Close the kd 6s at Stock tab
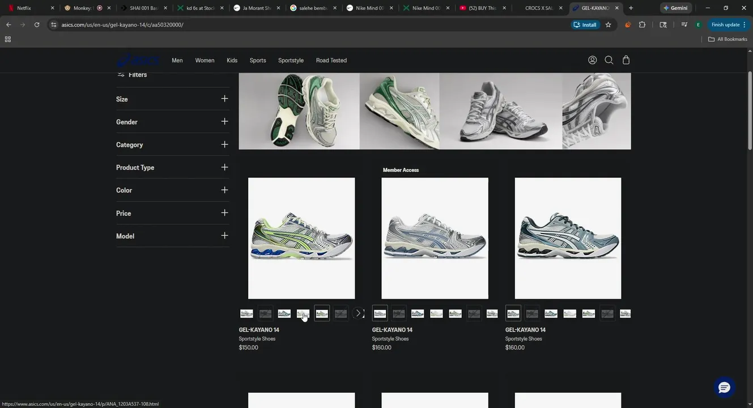 222,8
